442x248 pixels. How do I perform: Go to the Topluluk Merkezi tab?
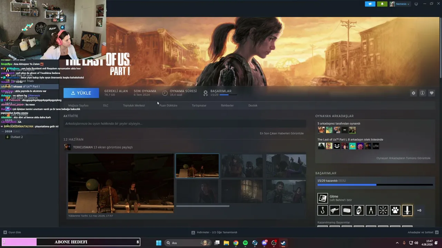[134, 105]
